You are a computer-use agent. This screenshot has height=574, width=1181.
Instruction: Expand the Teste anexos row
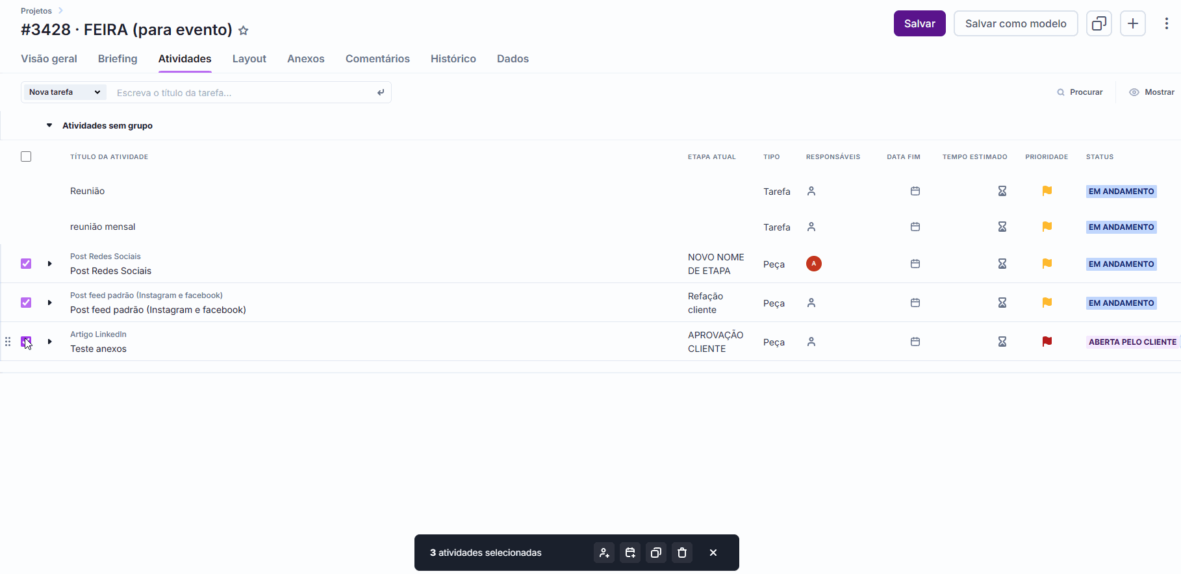49,342
